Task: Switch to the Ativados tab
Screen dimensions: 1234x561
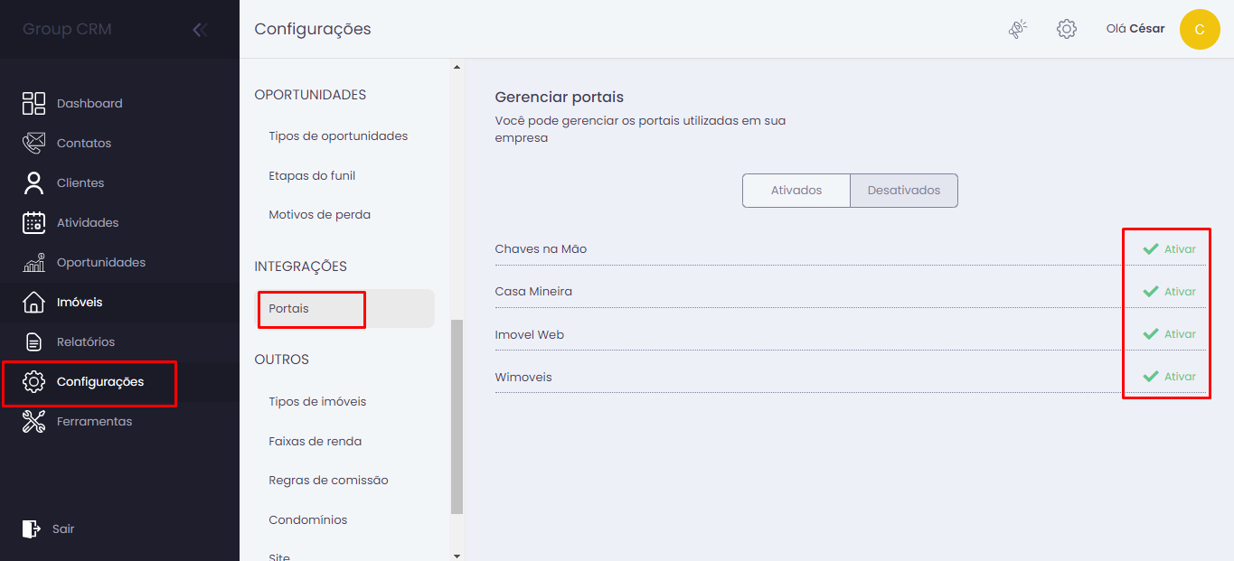Action: point(796,191)
